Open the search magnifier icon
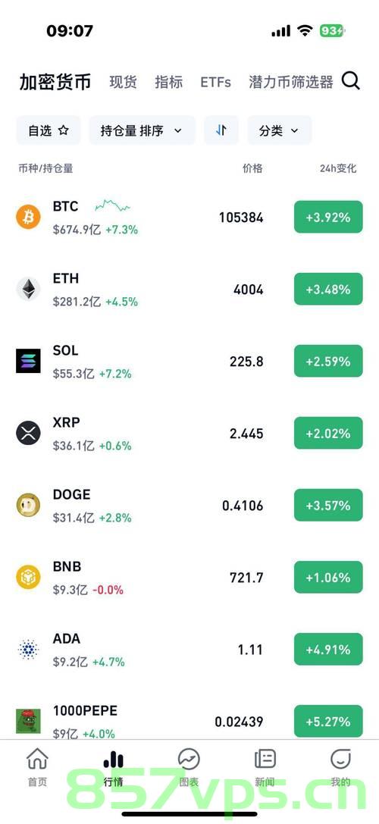Image resolution: width=379 pixels, height=824 pixels. click(351, 81)
